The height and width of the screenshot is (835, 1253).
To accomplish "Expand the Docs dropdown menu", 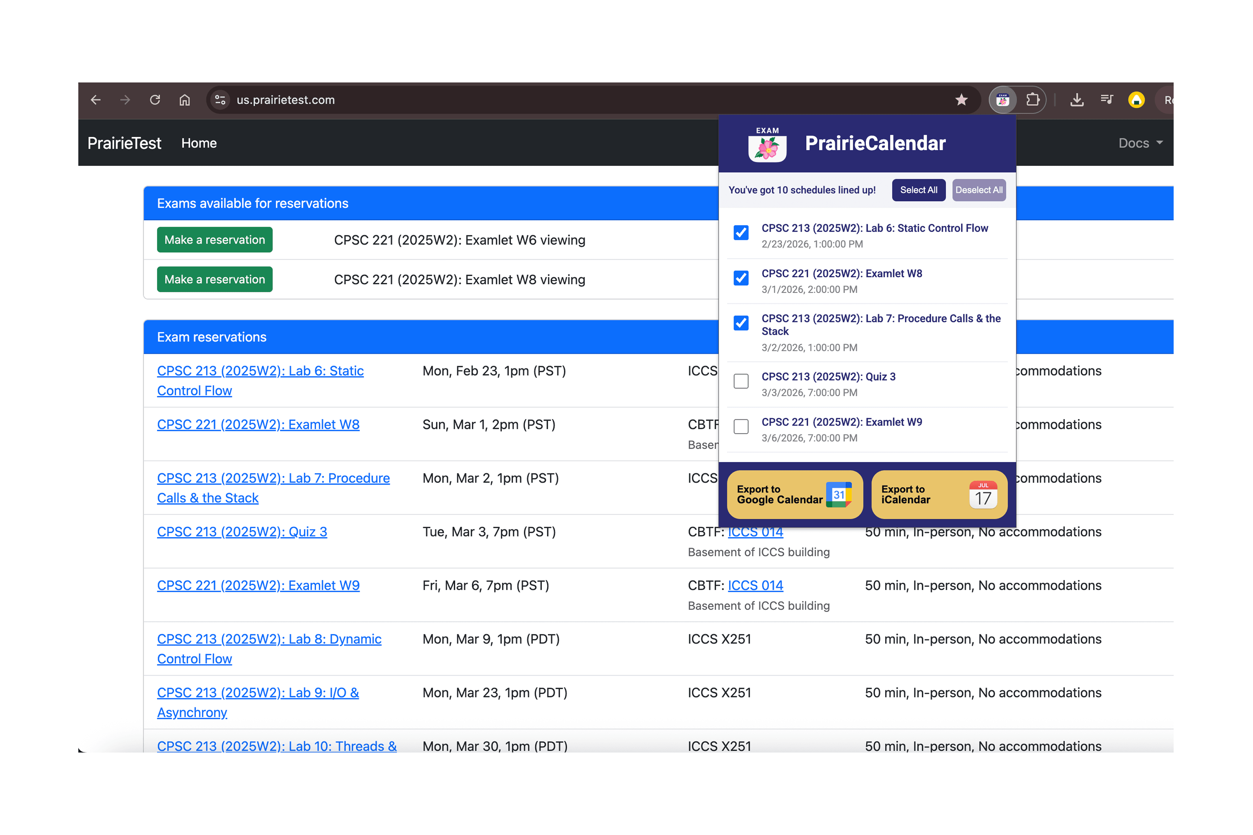I will coord(1141,143).
